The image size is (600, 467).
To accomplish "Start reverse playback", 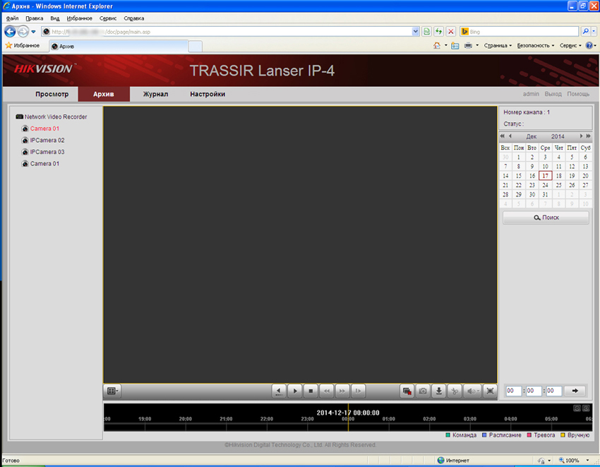I will pos(279,391).
